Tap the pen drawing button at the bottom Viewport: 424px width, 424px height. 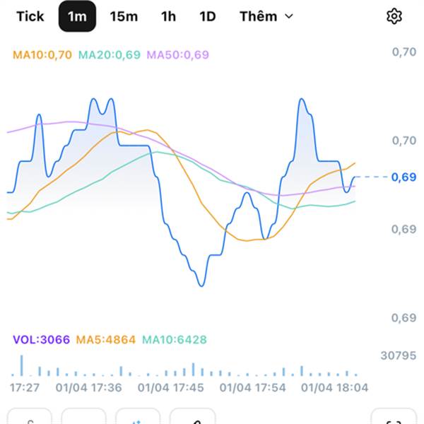(192, 418)
